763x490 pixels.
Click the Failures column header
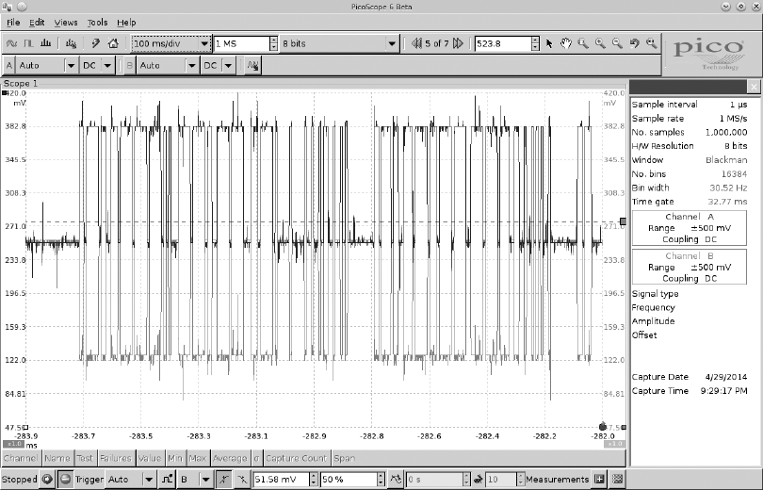click(x=116, y=458)
